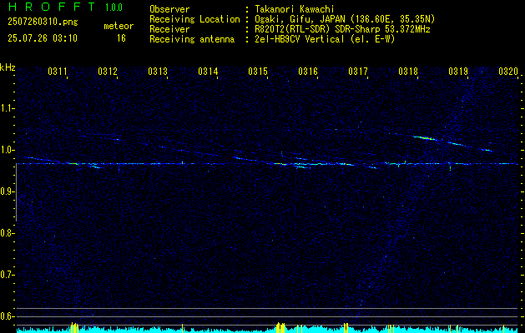
Task: Select the version number 1.0.0
Action: 114,7
